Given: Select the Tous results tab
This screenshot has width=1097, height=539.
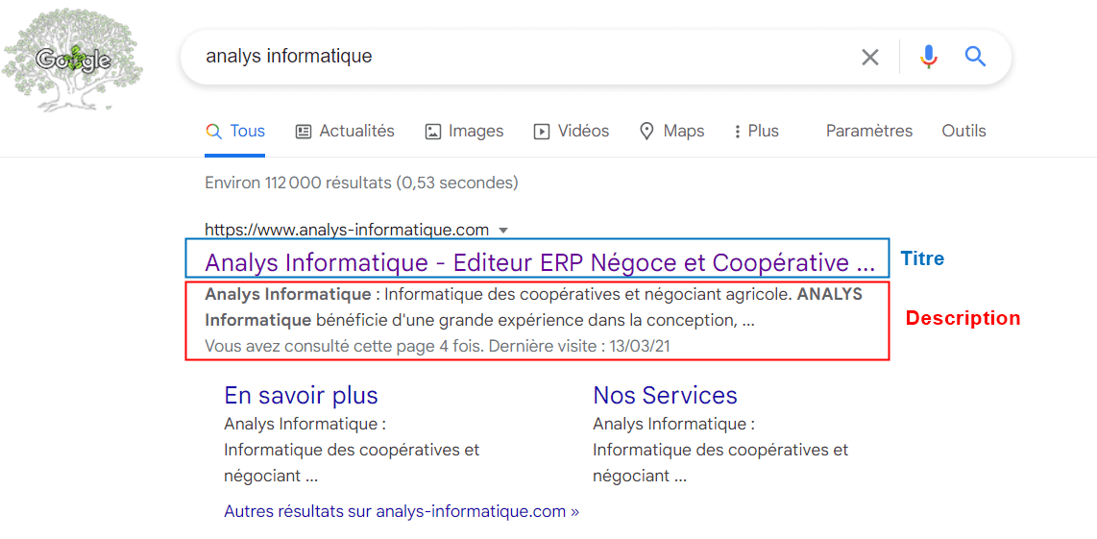Looking at the screenshot, I should pyautogui.click(x=235, y=132).
